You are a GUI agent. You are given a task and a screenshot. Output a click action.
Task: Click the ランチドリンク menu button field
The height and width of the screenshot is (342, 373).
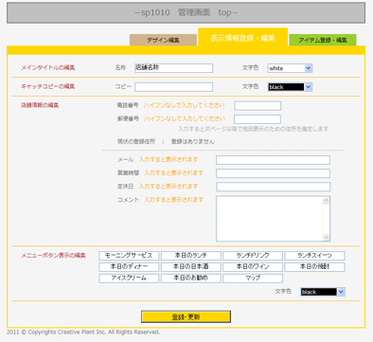point(253,256)
